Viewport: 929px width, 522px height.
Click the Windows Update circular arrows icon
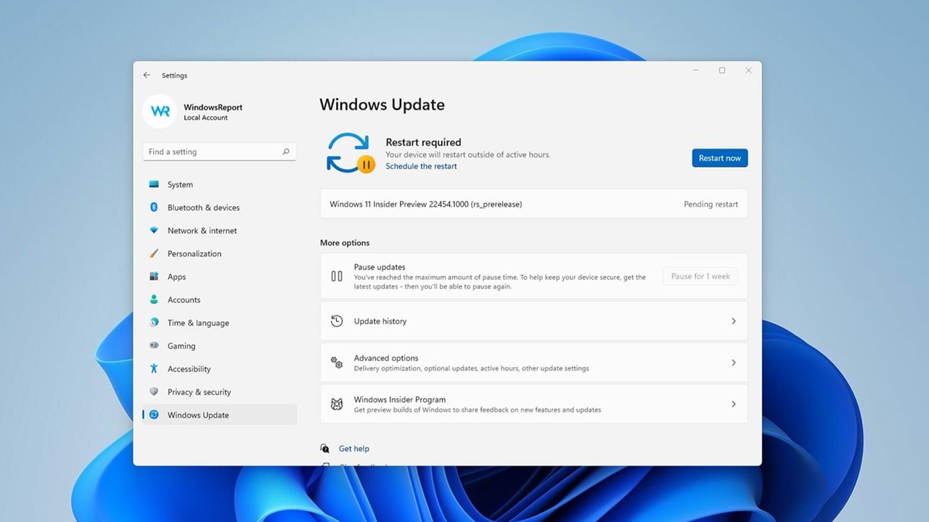153,415
